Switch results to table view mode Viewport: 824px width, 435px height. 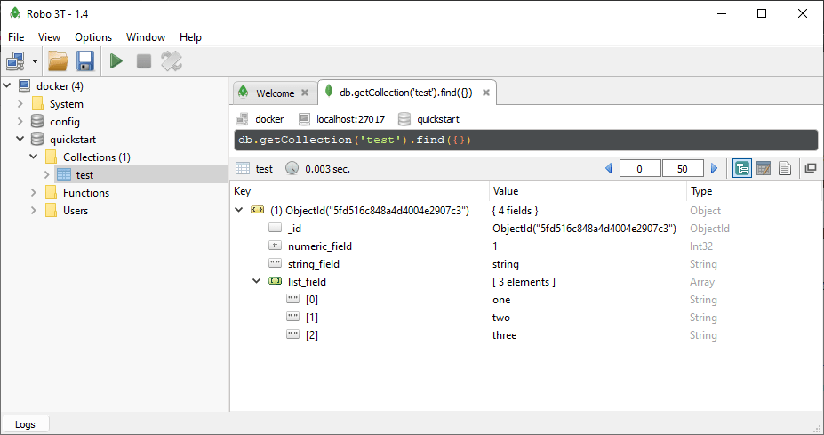(764, 168)
